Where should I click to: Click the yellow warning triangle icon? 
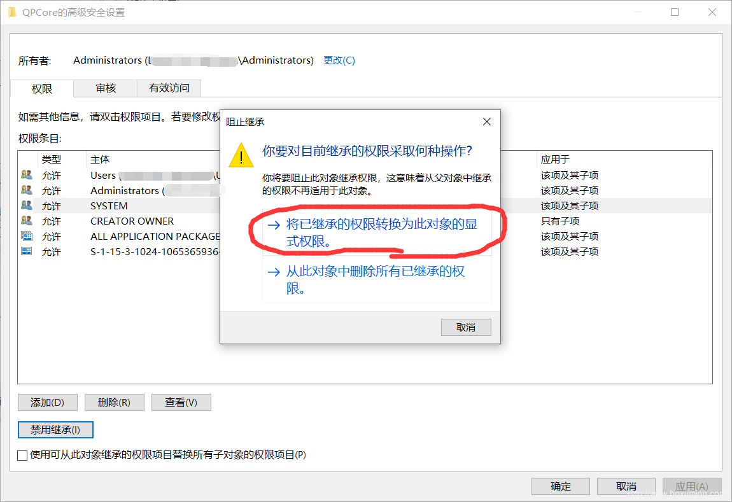point(241,155)
